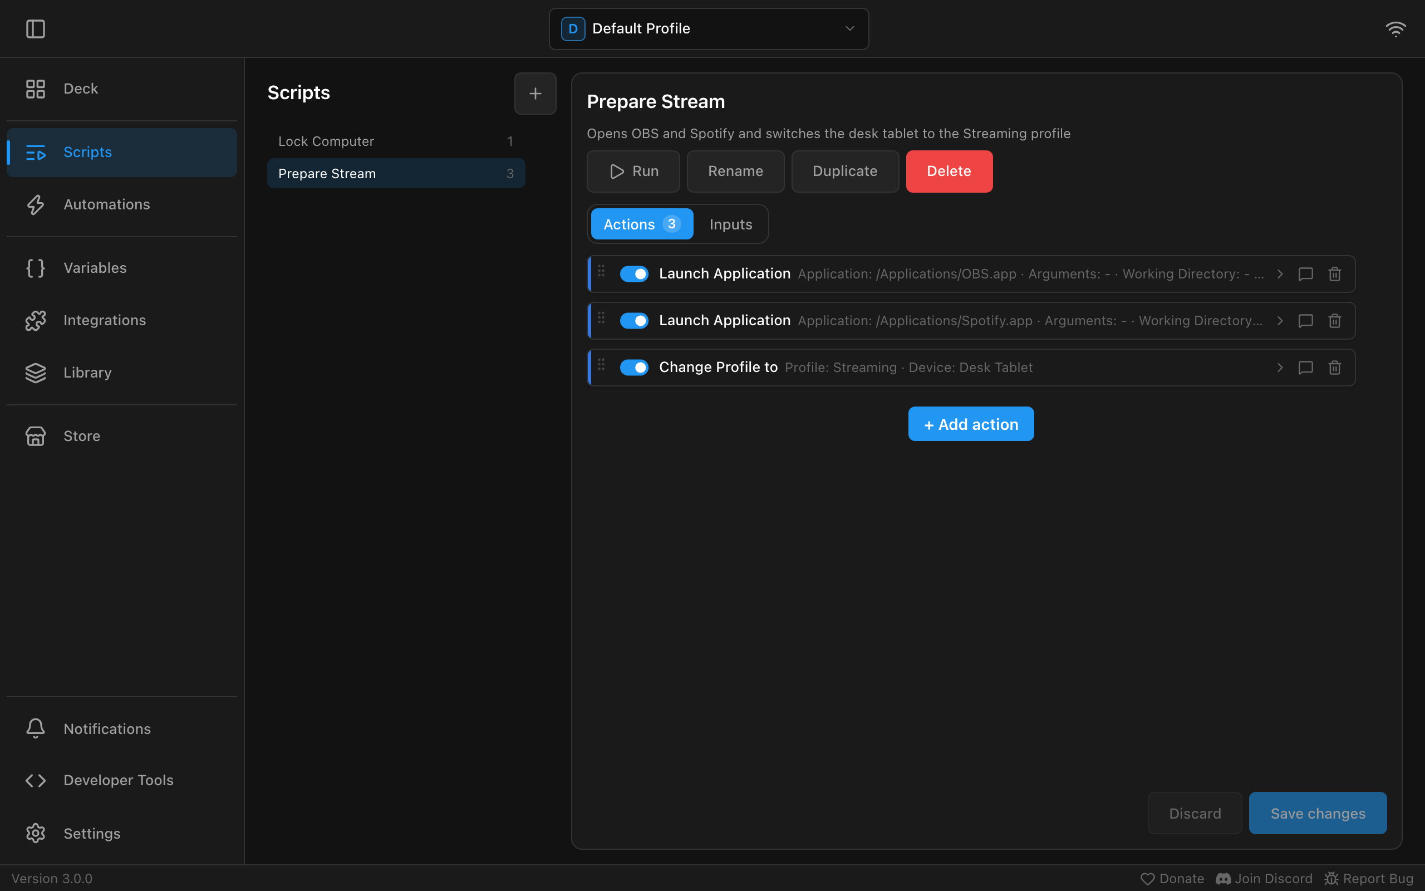Grab drag handle of Change Profile action
Viewport: 1425px width, 891px height.
coord(601,365)
